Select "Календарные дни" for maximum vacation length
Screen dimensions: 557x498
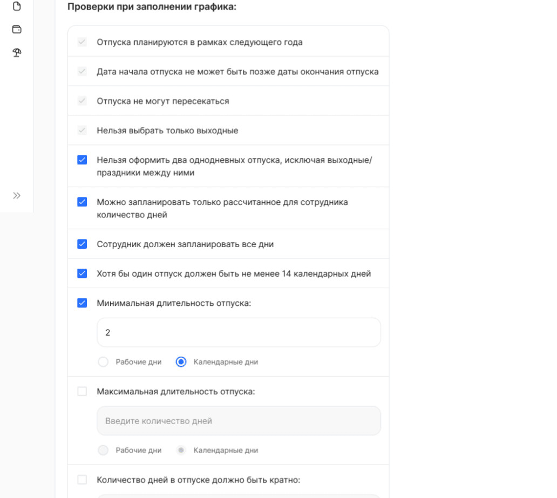point(181,450)
